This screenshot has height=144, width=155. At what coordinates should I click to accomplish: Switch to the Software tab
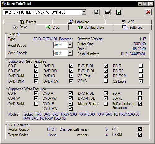pos(132,28)
